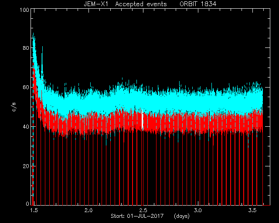This screenshot has height=223, width=279.
Task: Click the c/s y-axis label
Action: pyautogui.click(x=14, y=107)
